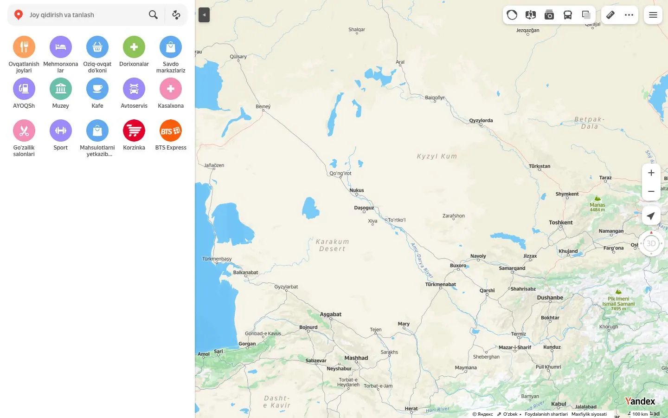Toggle public transport layer
Image resolution: width=668 pixels, height=418 pixels.
coord(568,15)
